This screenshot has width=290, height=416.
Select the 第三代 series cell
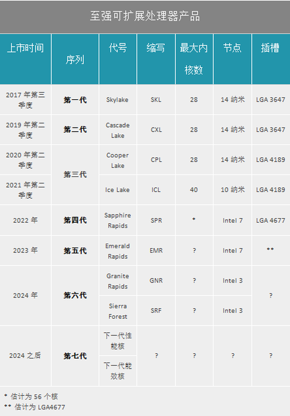pos(75,175)
